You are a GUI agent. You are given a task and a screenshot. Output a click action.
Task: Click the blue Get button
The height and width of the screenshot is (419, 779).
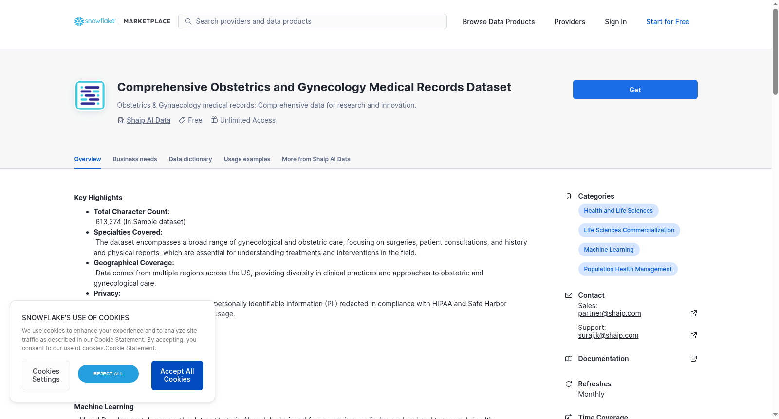click(x=635, y=90)
